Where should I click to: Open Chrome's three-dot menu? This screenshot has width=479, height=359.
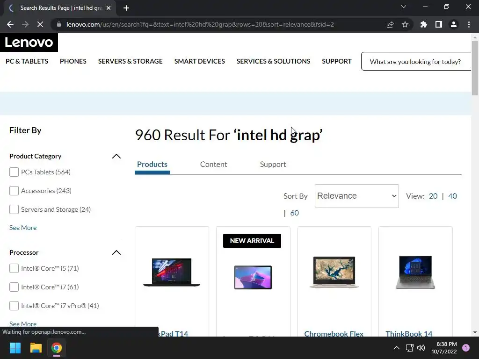(469, 24)
